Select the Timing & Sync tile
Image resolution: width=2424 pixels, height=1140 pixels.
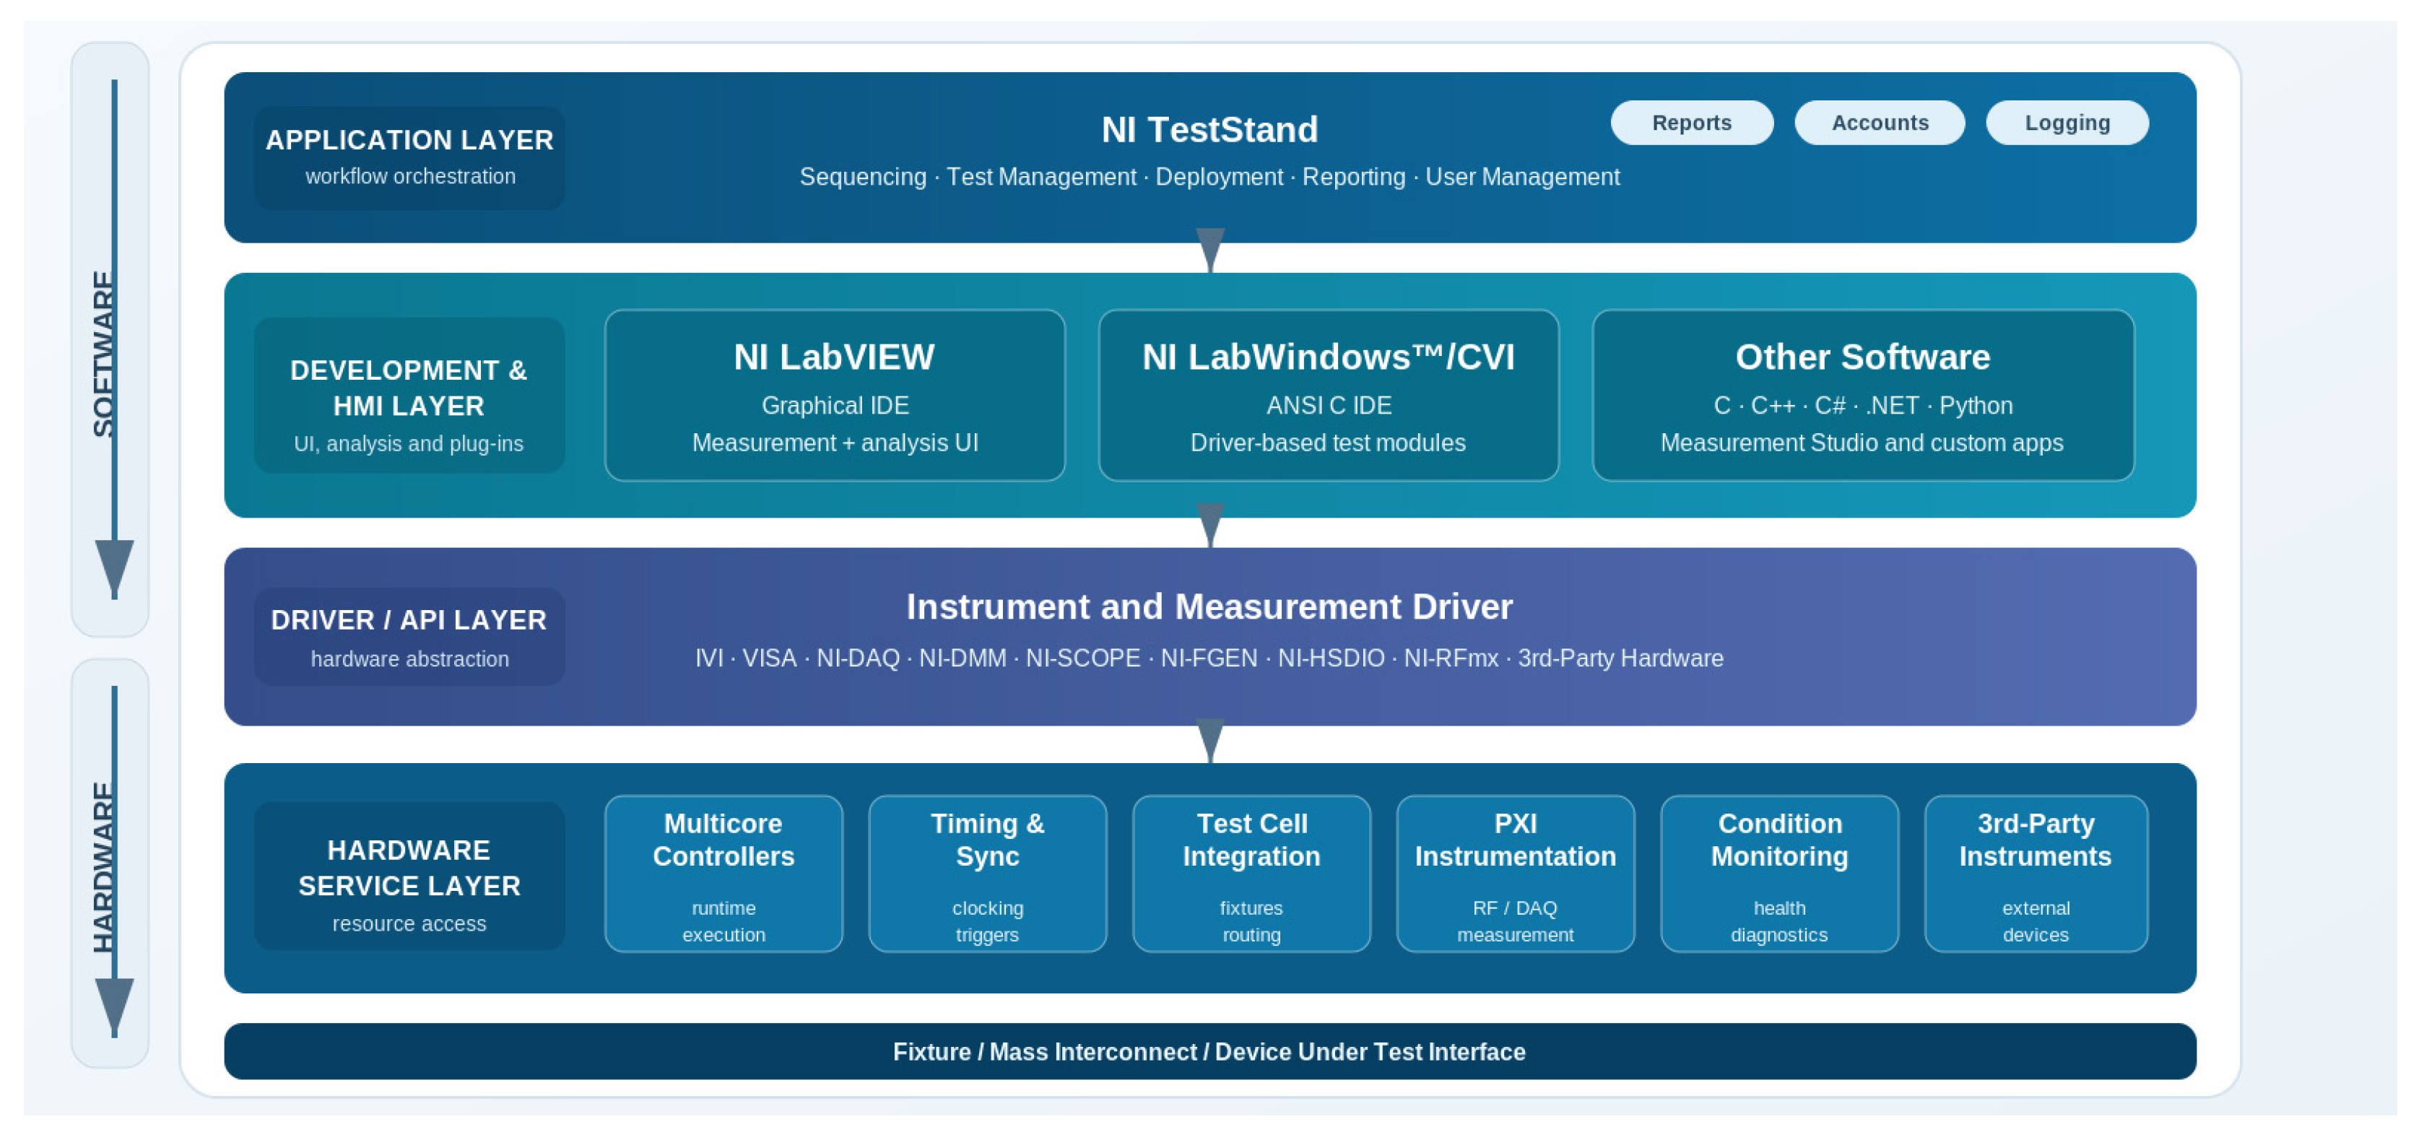(987, 874)
